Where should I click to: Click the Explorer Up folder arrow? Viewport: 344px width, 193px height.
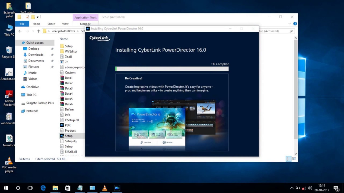(x=38, y=31)
